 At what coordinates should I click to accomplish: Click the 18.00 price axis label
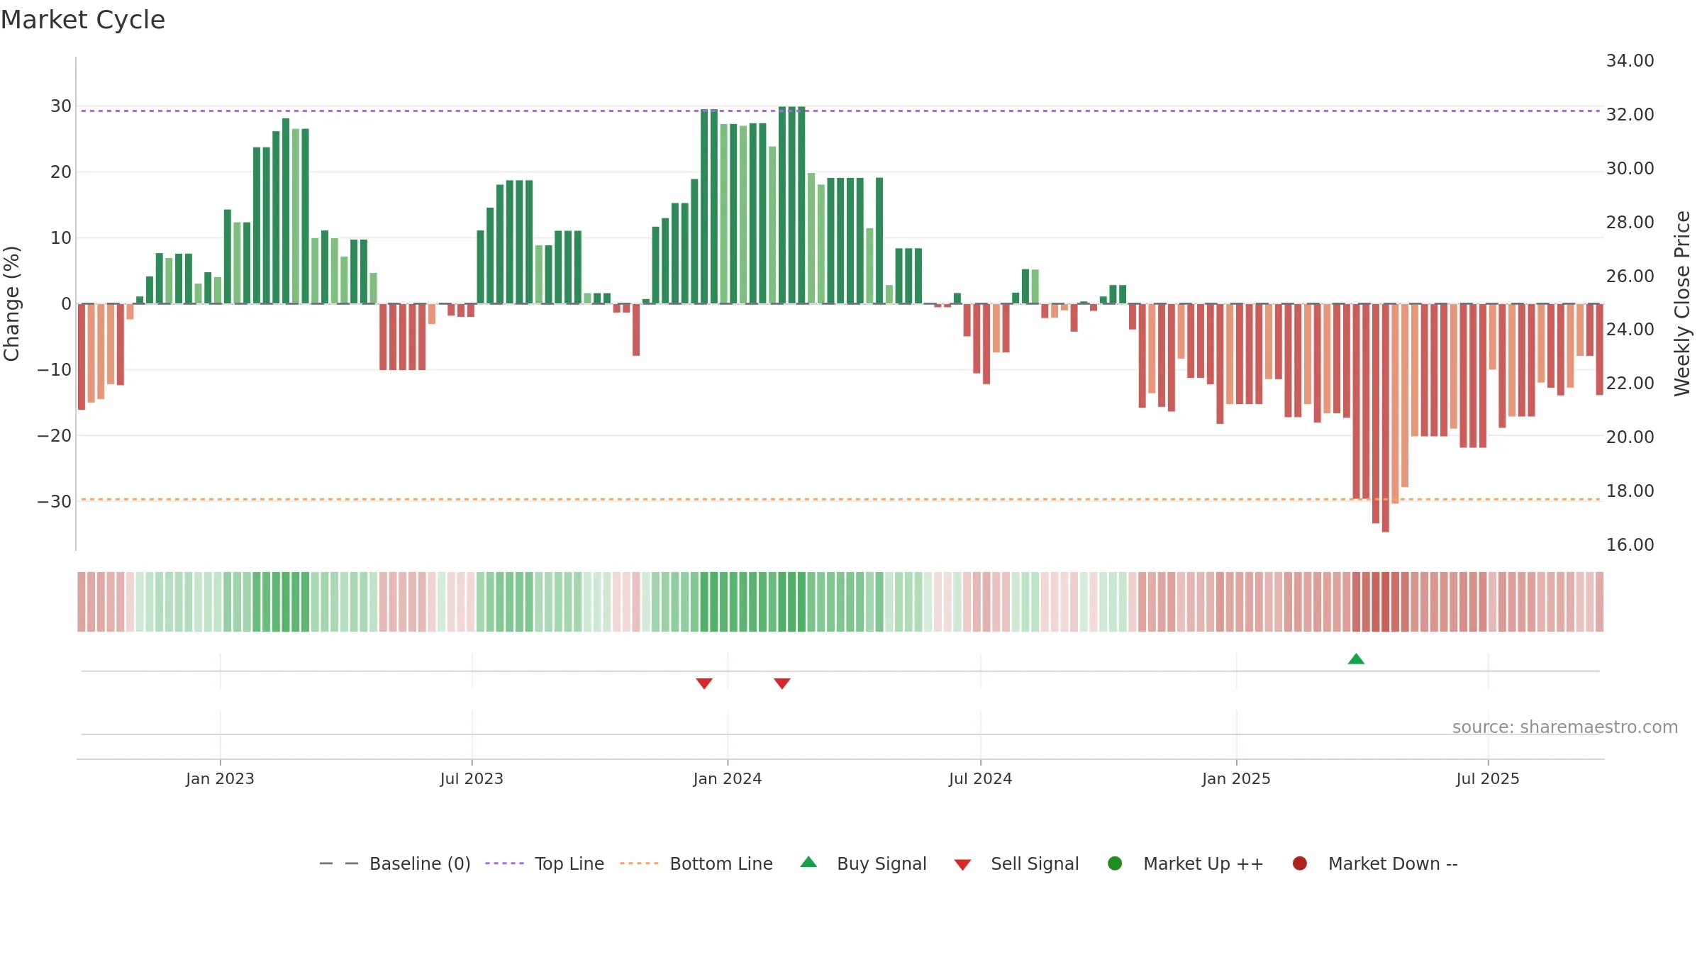[x=1630, y=491]
